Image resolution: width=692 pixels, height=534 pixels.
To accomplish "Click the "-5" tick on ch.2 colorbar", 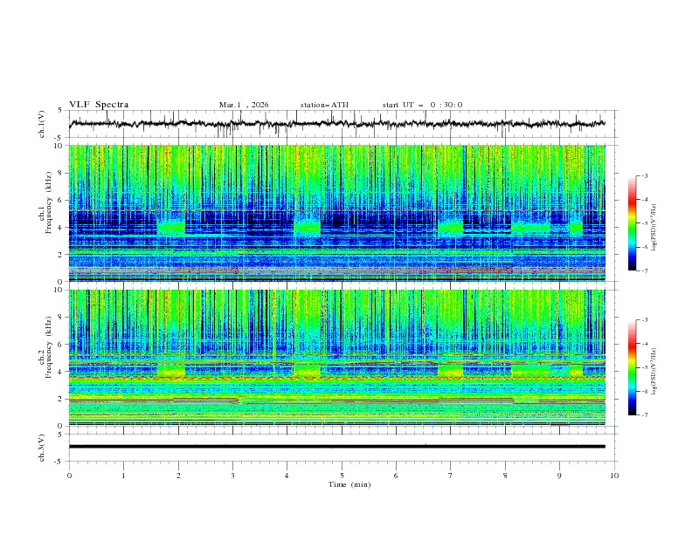I will coord(645,367).
